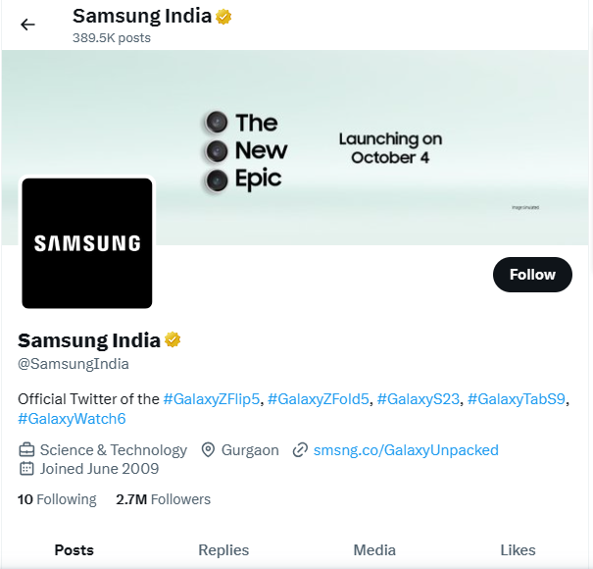Image resolution: width=593 pixels, height=569 pixels.
Task: Follow Samsung India
Action: (532, 275)
